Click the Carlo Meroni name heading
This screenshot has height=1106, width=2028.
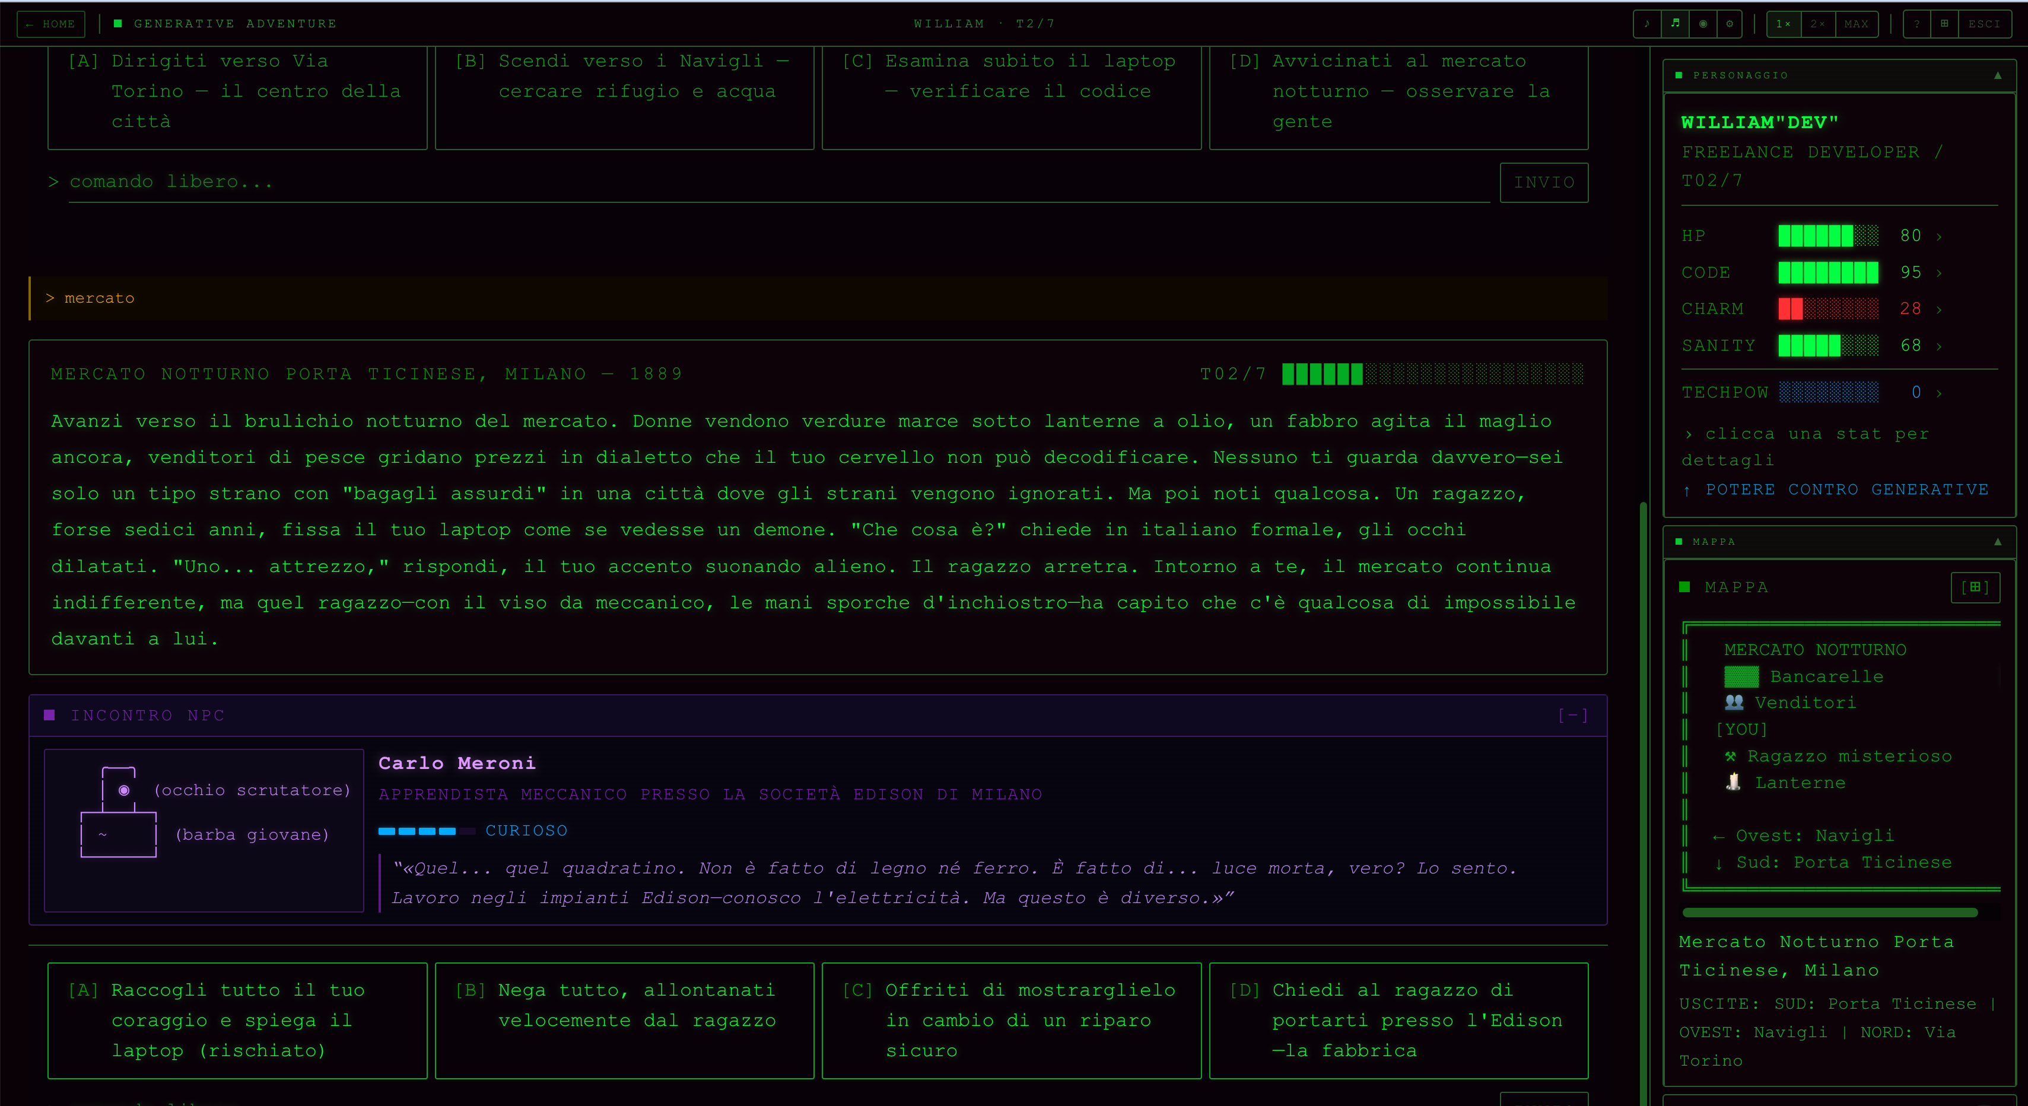457,763
